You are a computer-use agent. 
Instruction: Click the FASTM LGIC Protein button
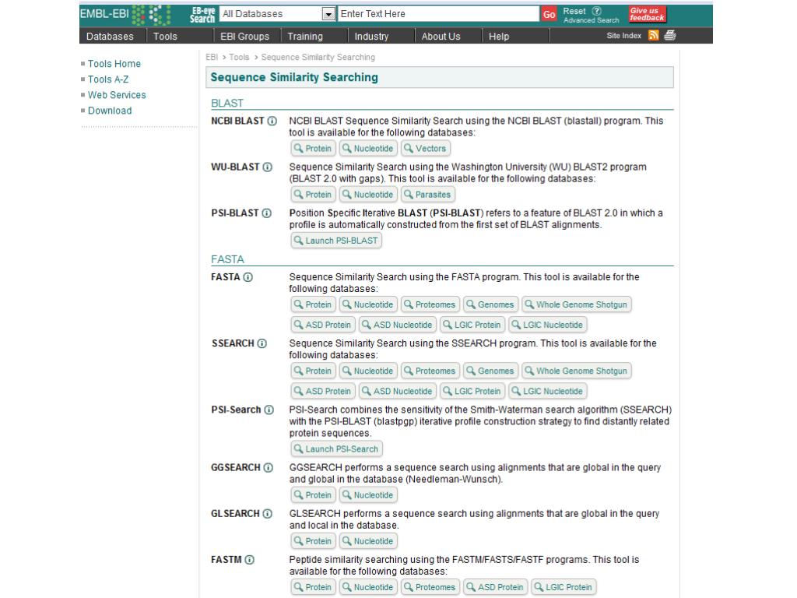click(564, 587)
